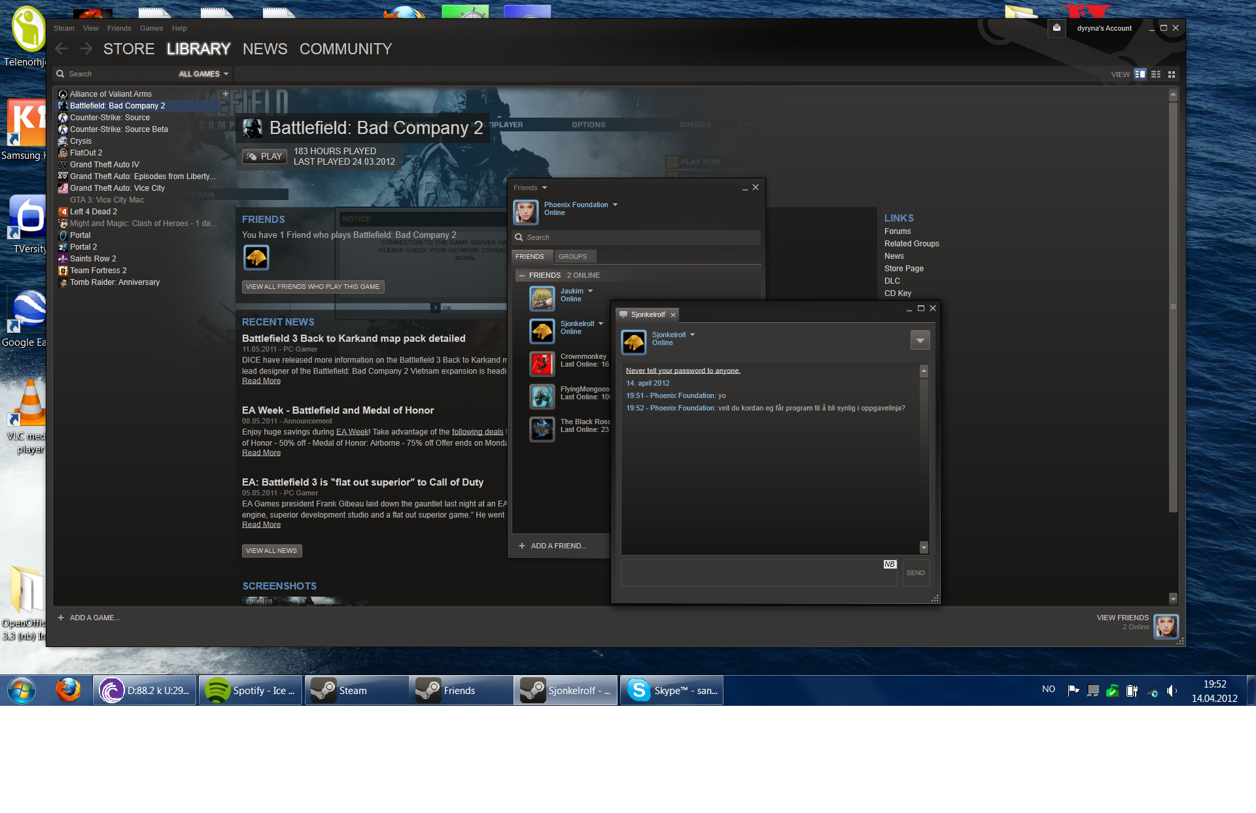This screenshot has width=1256, height=813.
Task: Collapse the FRIENDS 2 ONLINE group
Action: pyautogui.click(x=522, y=275)
